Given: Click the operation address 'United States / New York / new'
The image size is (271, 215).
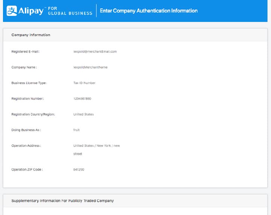Looking at the screenshot, I should click(x=96, y=146).
